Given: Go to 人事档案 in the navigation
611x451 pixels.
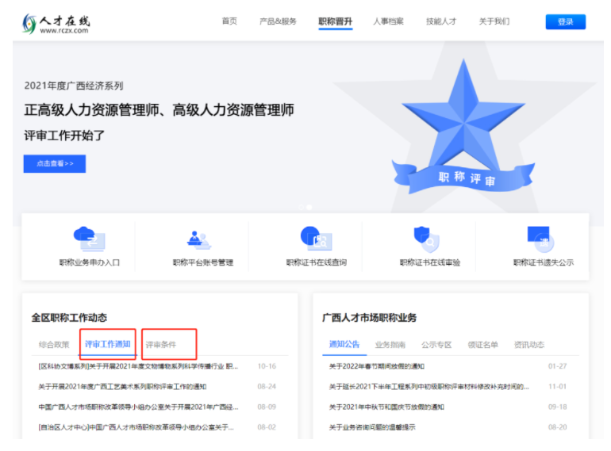Looking at the screenshot, I should pos(388,21).
